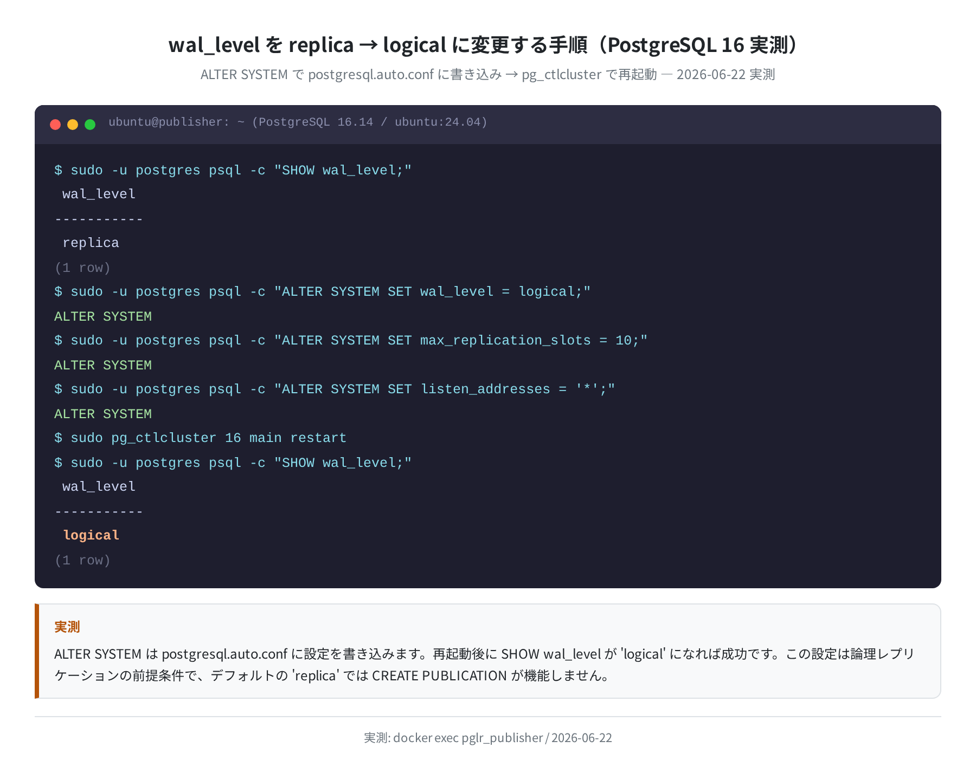Select the first 'SHOW wal_level;' command line
The height and width of the screenshot is (767, 976).
click(x=233, y=170)
